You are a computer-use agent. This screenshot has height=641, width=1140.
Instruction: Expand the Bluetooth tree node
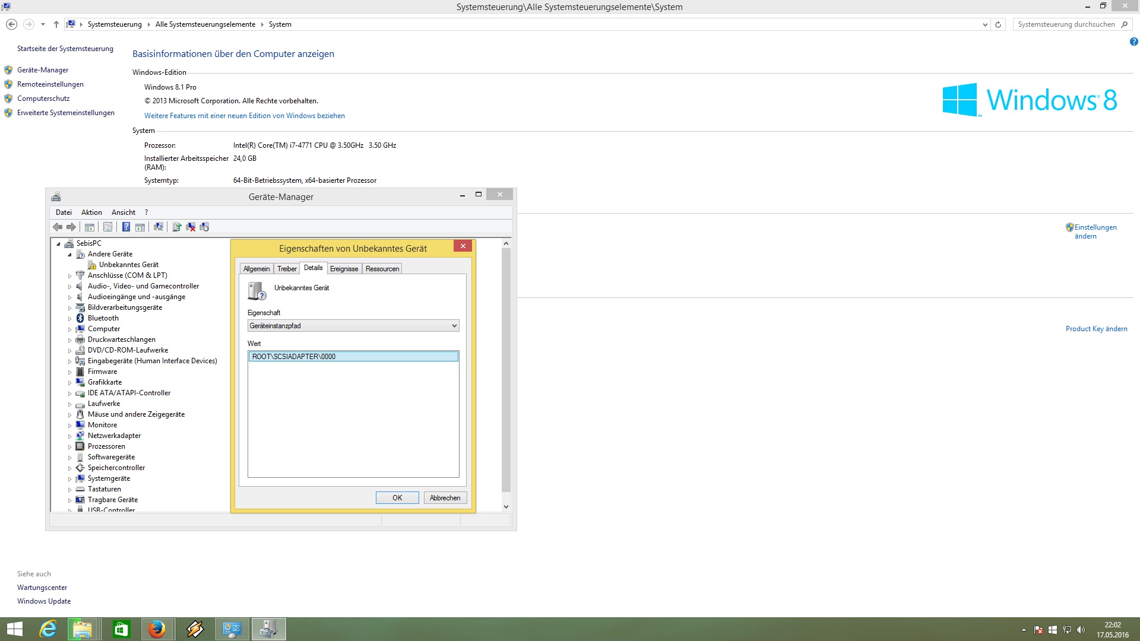click(69, 319)
